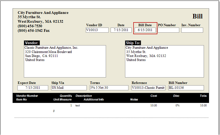Click the Expect Date label
The width and height of the screenshot is (220, 135).
click(27, 83)
